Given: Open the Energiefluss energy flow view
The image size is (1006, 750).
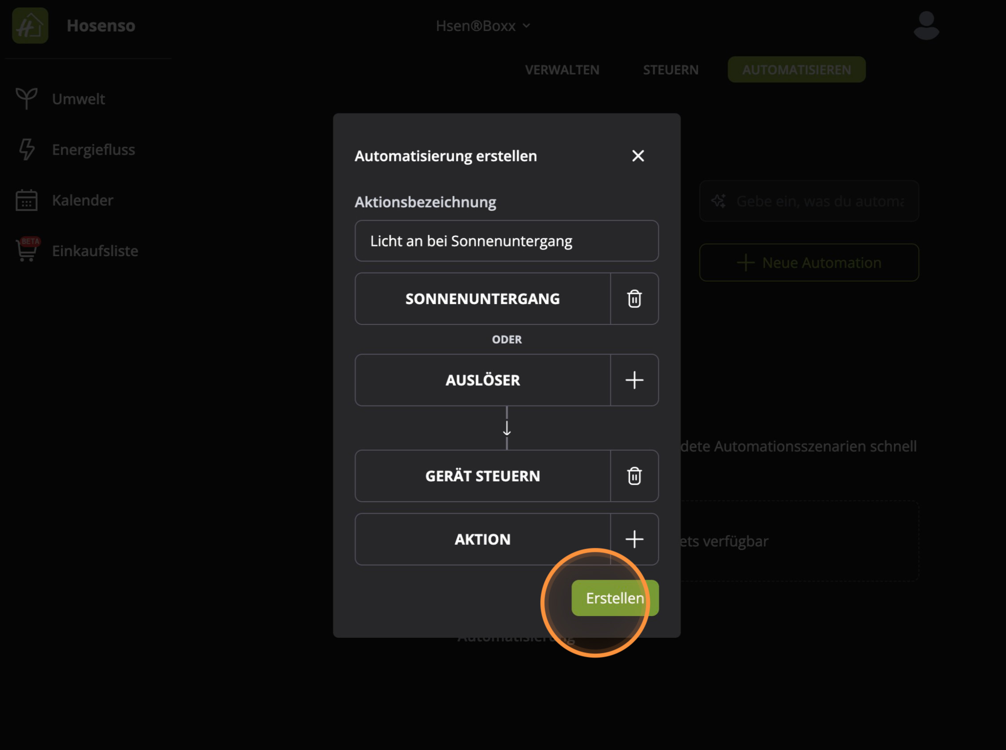Looking at the screenshot, I should coord(94,149).
